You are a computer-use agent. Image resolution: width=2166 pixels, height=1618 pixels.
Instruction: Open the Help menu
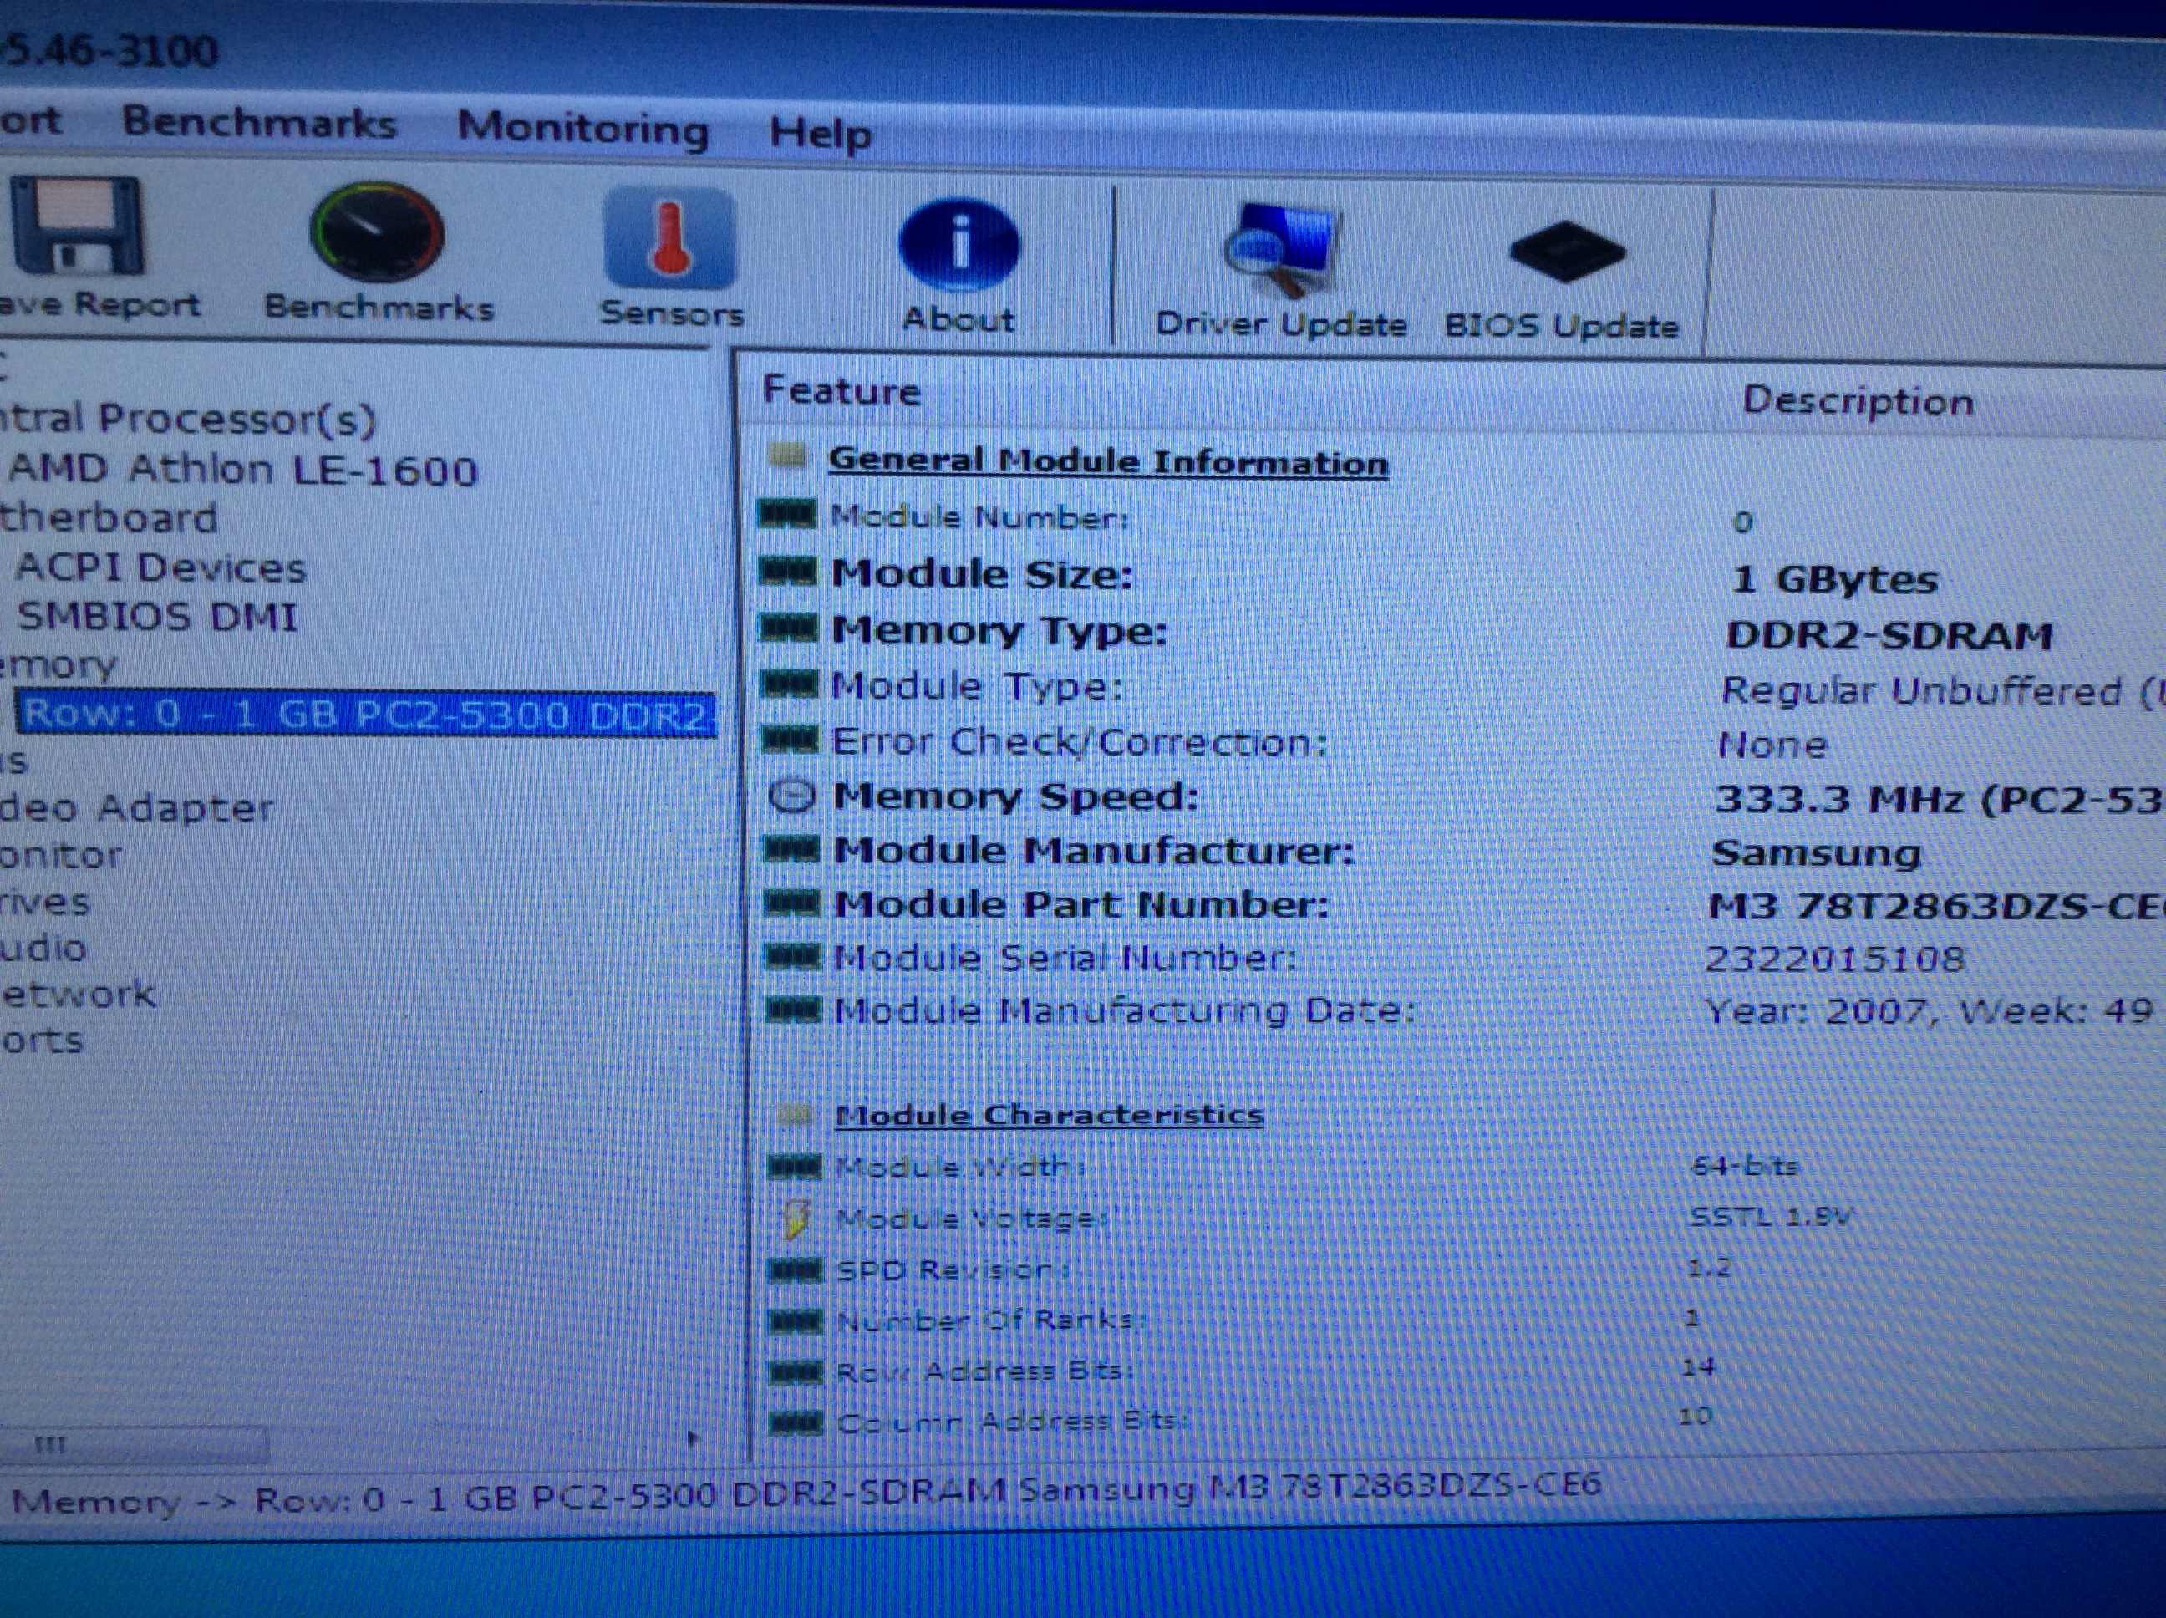point(820,133)
